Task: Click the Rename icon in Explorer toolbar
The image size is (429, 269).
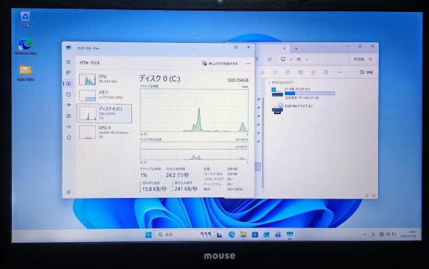Action: (x=300, y=72)
